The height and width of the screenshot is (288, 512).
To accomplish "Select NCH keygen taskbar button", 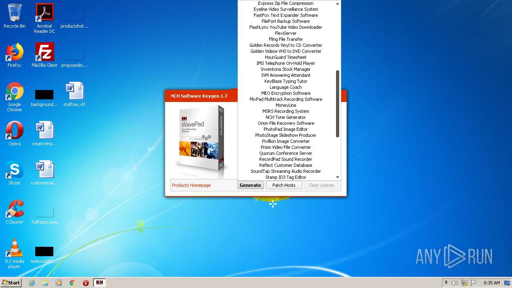I will [x=100, y=283].
